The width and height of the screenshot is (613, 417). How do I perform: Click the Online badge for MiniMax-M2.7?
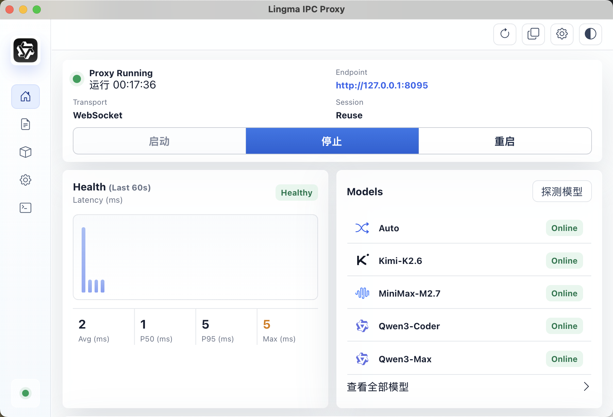coord(564,293)
